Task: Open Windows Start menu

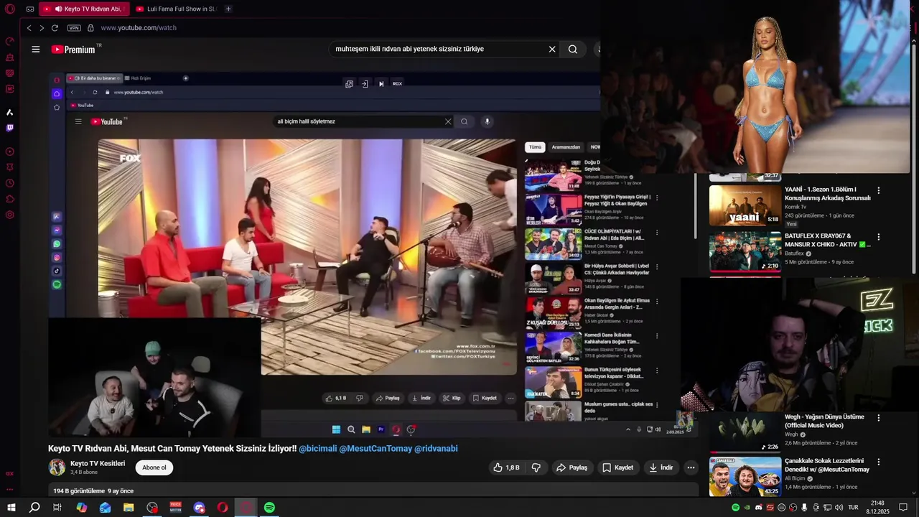Action: [11, 508]
